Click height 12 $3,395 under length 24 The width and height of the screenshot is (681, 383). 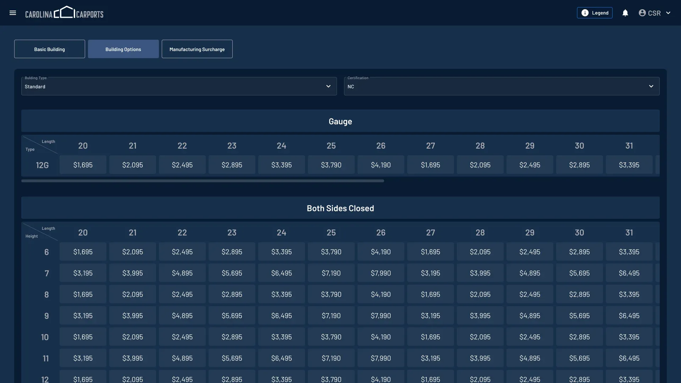[x=282, y=377]
